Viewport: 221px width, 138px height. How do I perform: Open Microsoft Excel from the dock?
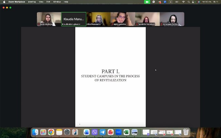[126, 132]
